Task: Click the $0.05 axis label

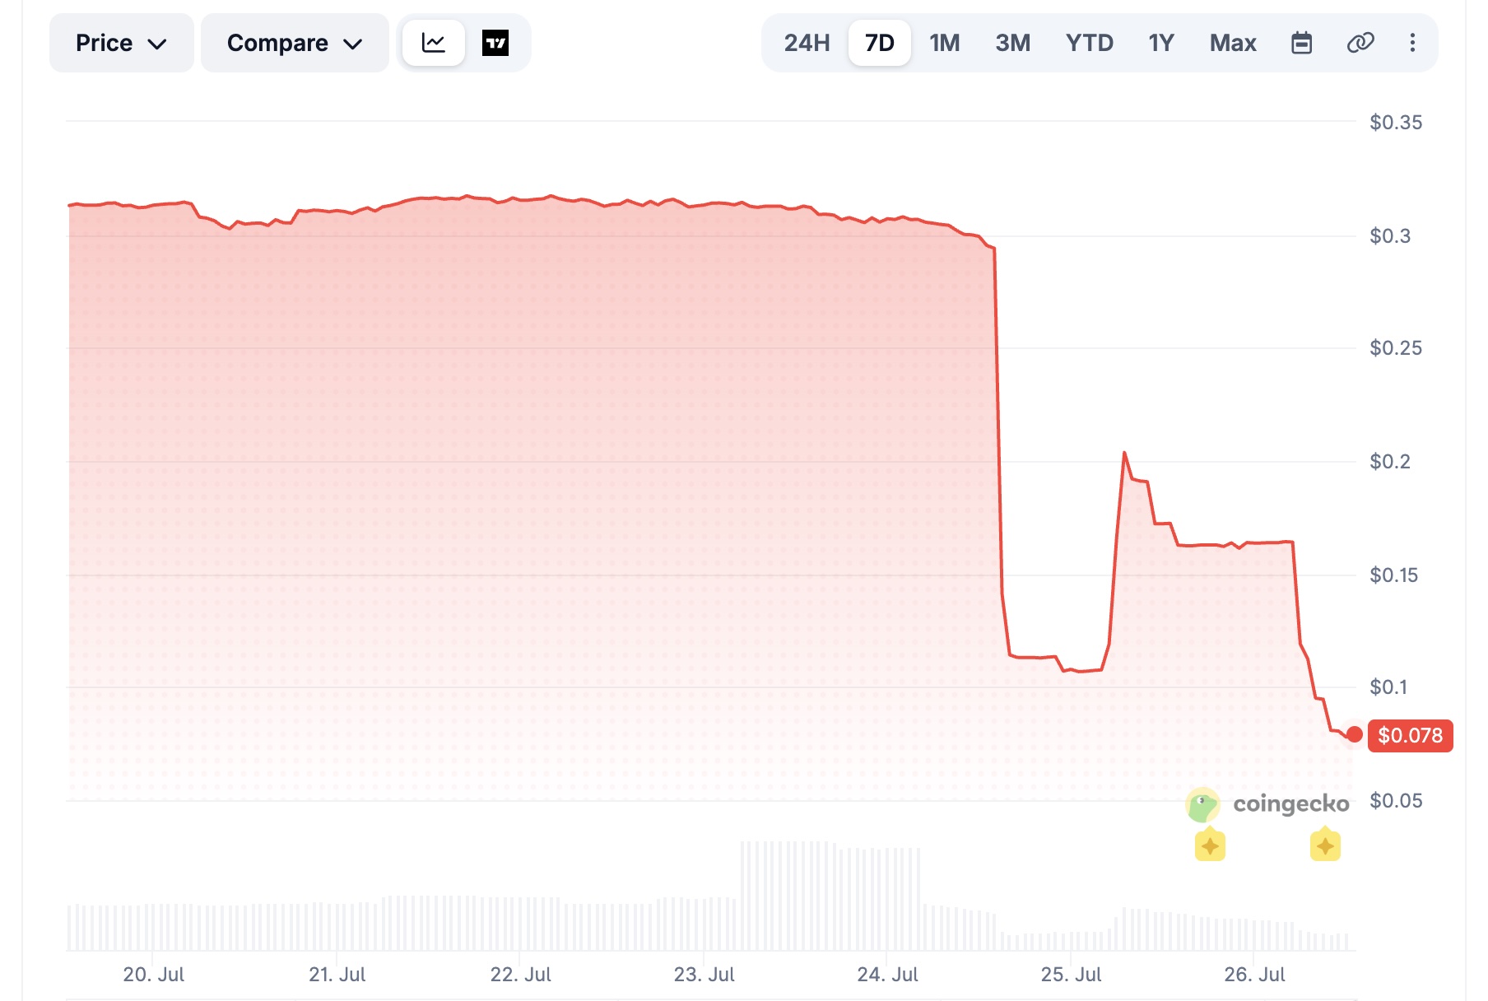Action: point(1396,801)
